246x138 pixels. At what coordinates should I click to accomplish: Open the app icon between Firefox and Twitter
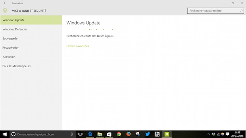pyautogui.click(x=138, y=134)
